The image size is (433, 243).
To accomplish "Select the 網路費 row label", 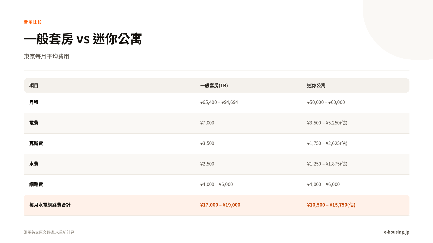I will click(36, 184).
